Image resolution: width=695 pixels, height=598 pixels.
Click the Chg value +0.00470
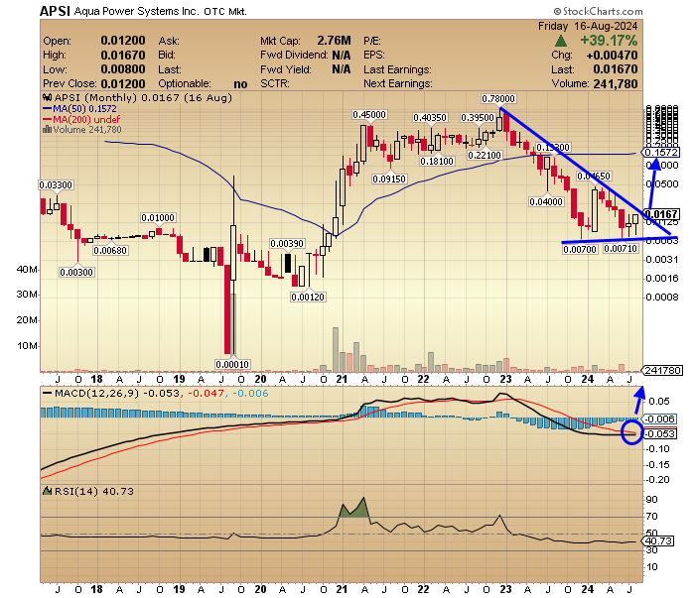(x=612, y=56)
